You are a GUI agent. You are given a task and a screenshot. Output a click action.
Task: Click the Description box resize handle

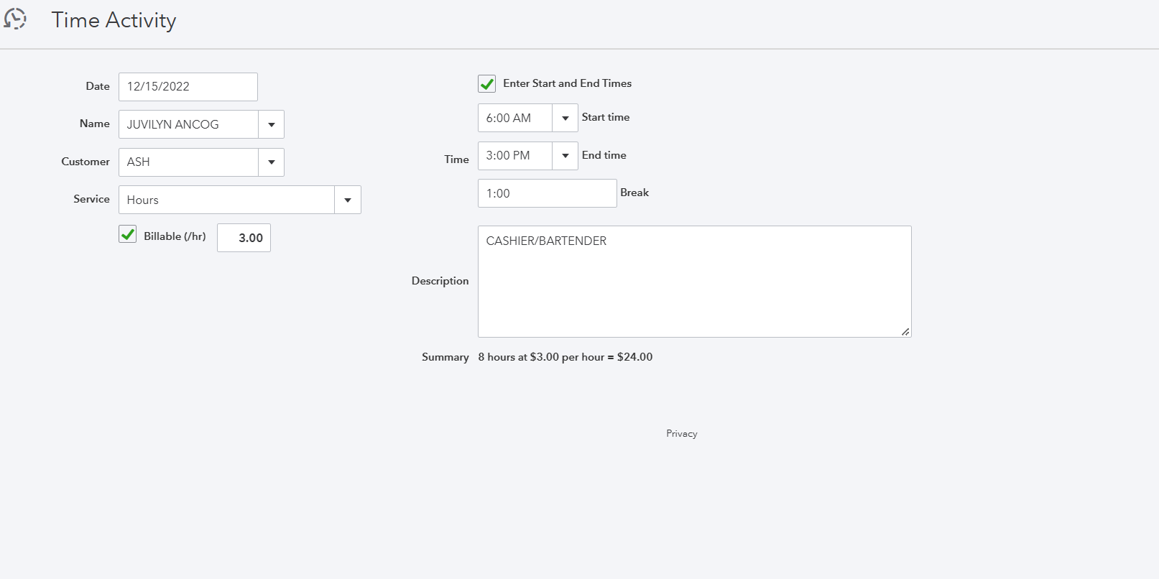905,331
